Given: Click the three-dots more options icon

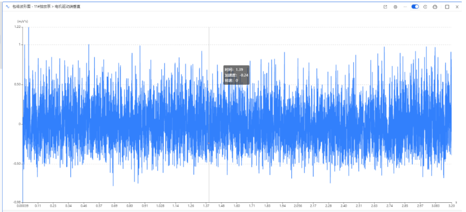Looking at the screenshot, I should (x=405, y=7).
